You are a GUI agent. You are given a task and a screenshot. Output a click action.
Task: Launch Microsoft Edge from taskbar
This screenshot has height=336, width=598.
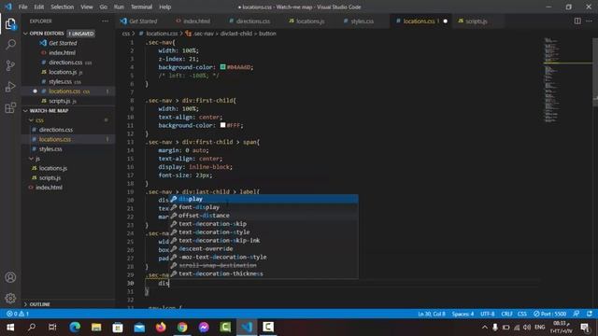pos(75,328)
